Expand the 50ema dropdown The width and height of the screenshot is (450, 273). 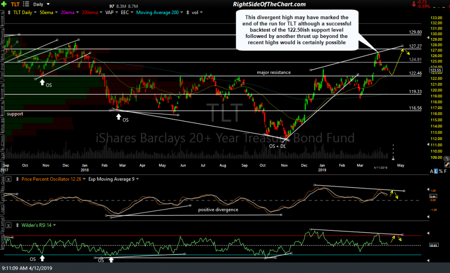[x=56, y=12]
